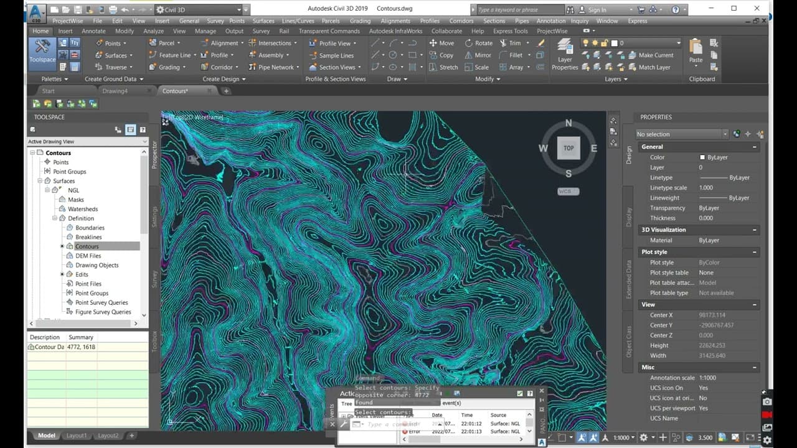
Task: Add a new drawing tab with plus
Action: pyautogui.click(x=226, y=91)
